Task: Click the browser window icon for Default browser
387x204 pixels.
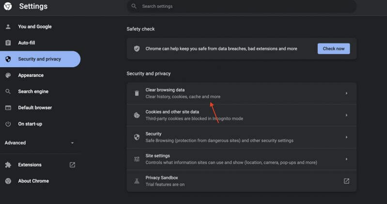Action: (x=8, y=108)
